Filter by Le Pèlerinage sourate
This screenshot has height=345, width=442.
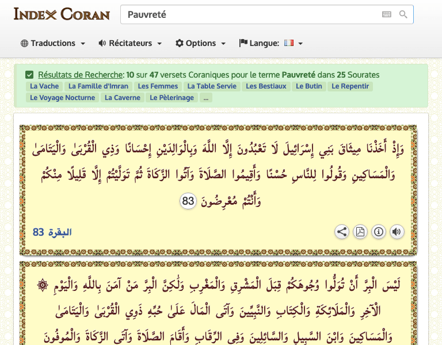(172, 98)
